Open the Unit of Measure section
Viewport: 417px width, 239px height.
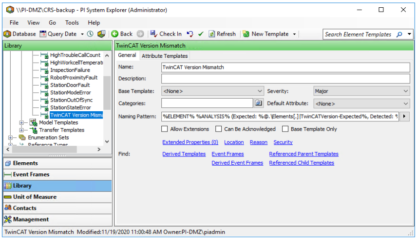[x=57, y=197]
